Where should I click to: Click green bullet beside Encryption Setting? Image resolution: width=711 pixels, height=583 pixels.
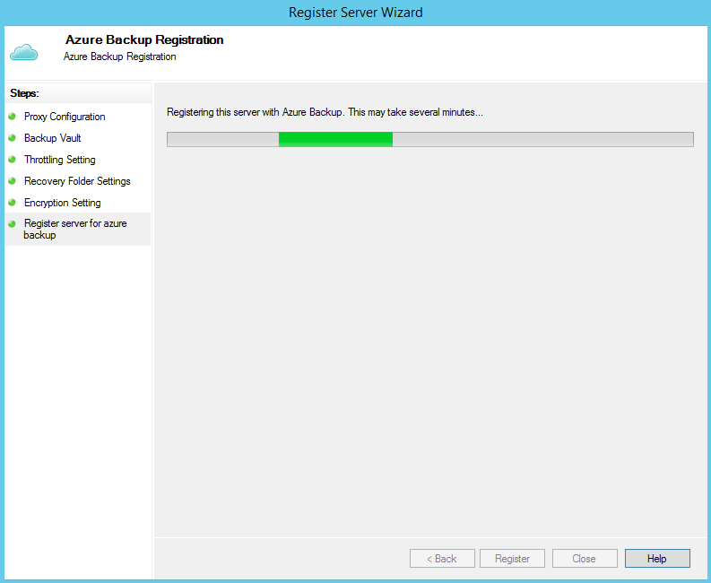point(13,202)
